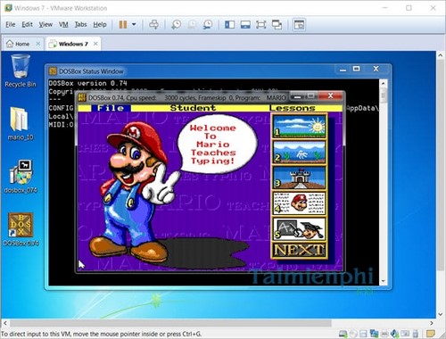Select the DOSBox 0.74 shortcut icon
This screenshot has height=339, width=446.
pyautogui.click(x=21, y=229)
